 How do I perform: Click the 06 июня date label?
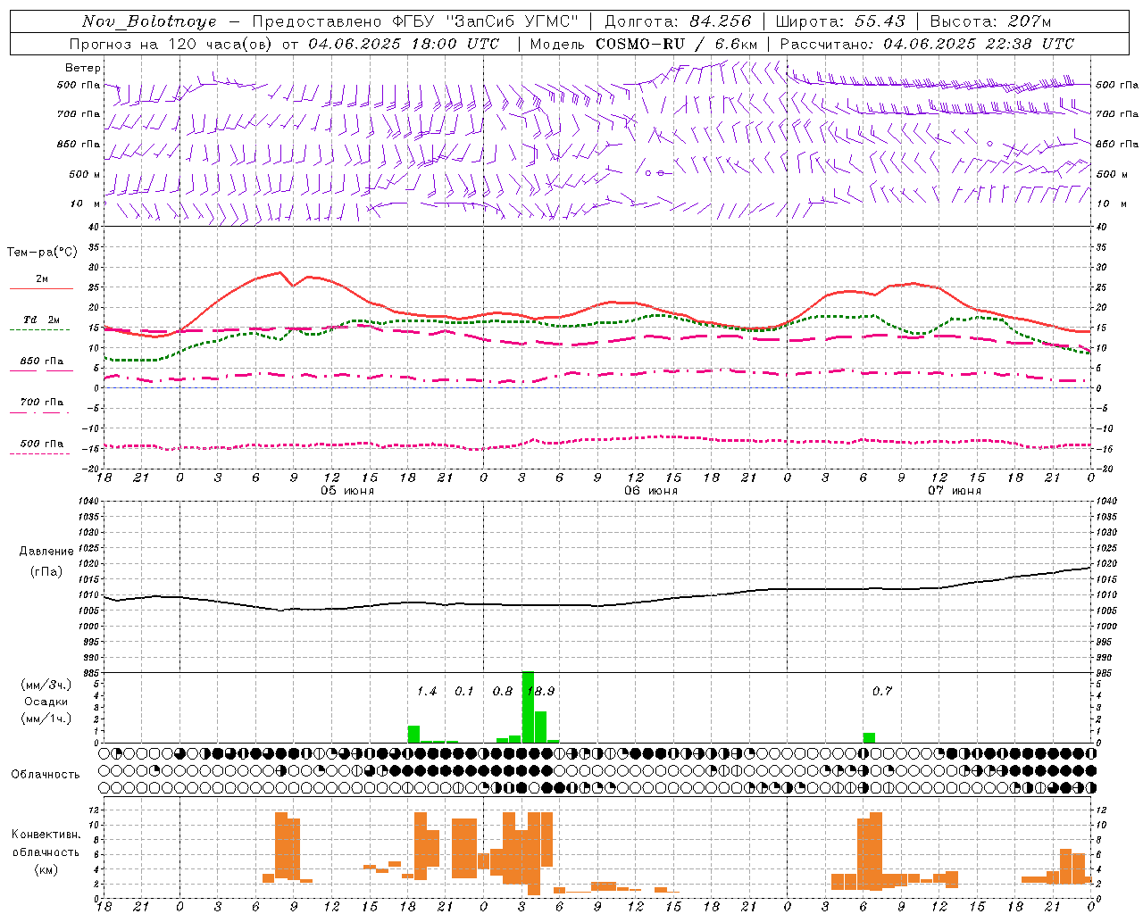(x=651, y=490)
